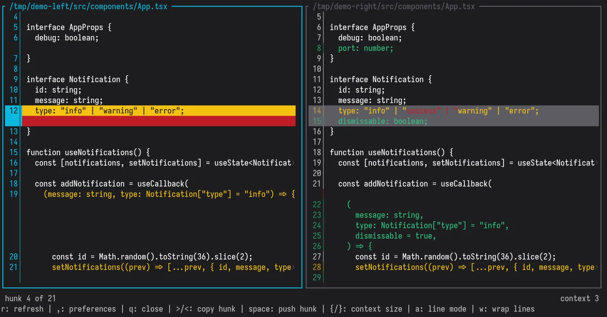The width and height of the screenshot is (607, 317).
Task: Click setNotifications call on left line 21
Action: click(x=172, y=267)
